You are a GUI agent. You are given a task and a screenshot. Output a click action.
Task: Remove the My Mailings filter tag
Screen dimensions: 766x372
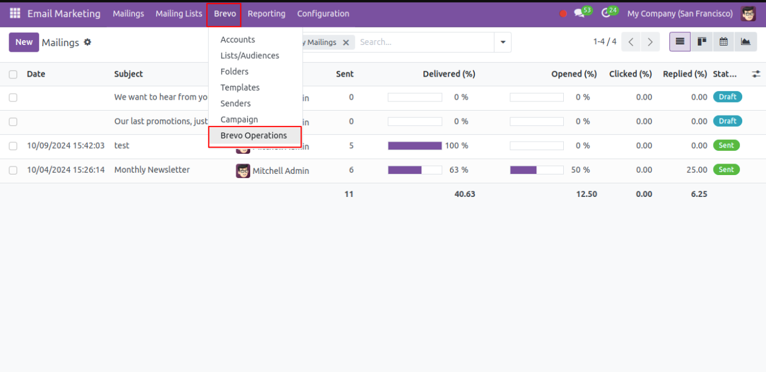pyautogui.click(x=346, y=43)
